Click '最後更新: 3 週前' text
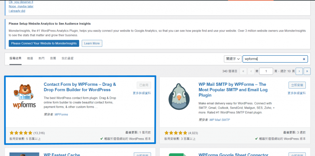The image size is (315, 156). point(294,133)
